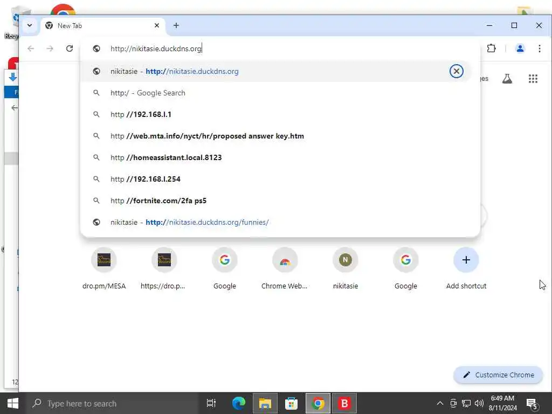Open the tab search dropdown arrow
The image size is (552, 414).
point(30,25)
